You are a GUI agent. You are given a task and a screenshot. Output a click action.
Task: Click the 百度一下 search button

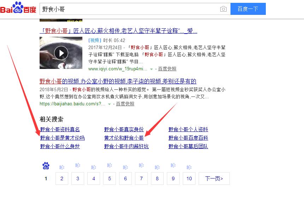pos(248,9)
